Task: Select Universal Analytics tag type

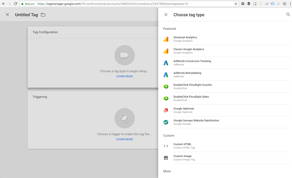Action: click(227, 39)
